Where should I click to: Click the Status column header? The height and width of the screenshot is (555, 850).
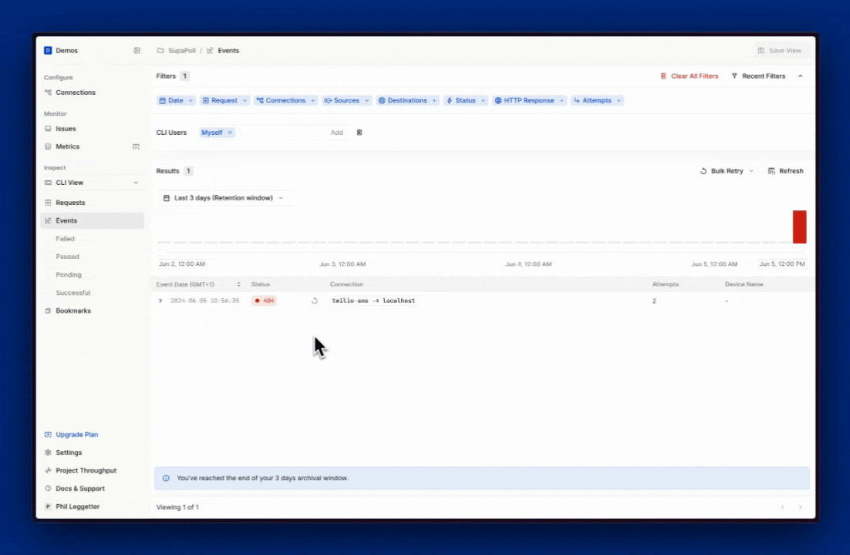point(260,284)
